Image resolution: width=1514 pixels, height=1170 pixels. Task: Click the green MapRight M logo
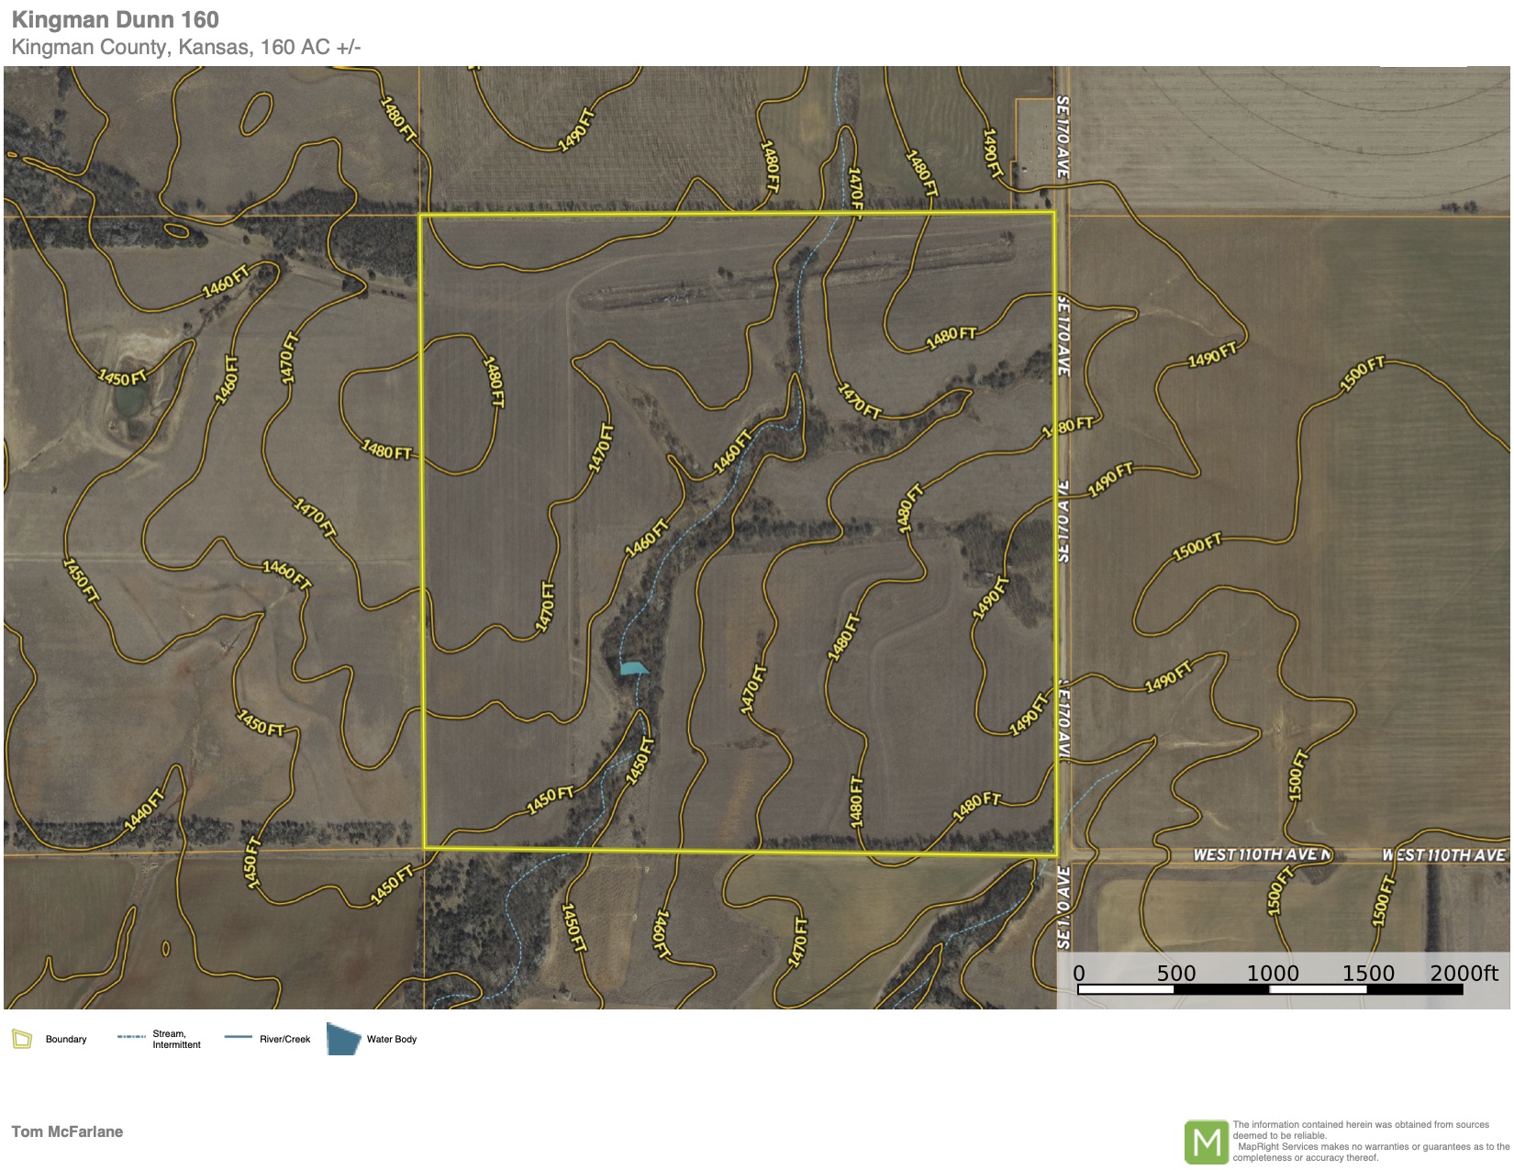click(x=1206, y=1142)
